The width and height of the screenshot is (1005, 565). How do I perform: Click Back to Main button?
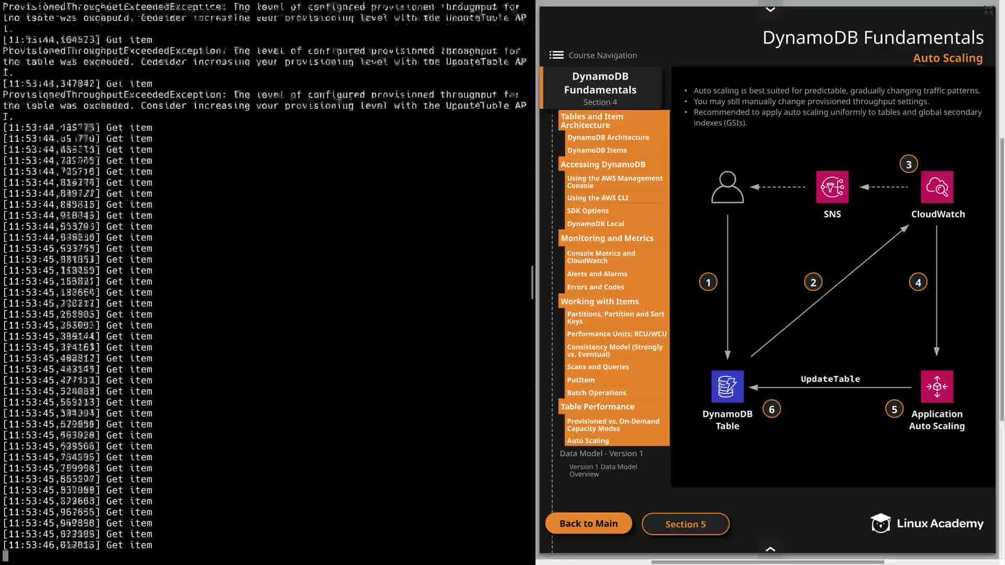(588, 523)
